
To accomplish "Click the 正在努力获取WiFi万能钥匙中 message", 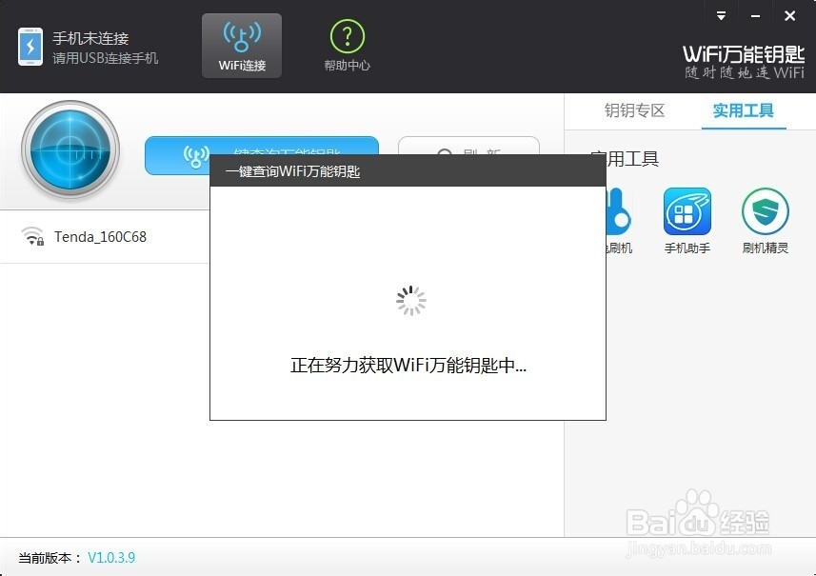I will tap(408, 366).
